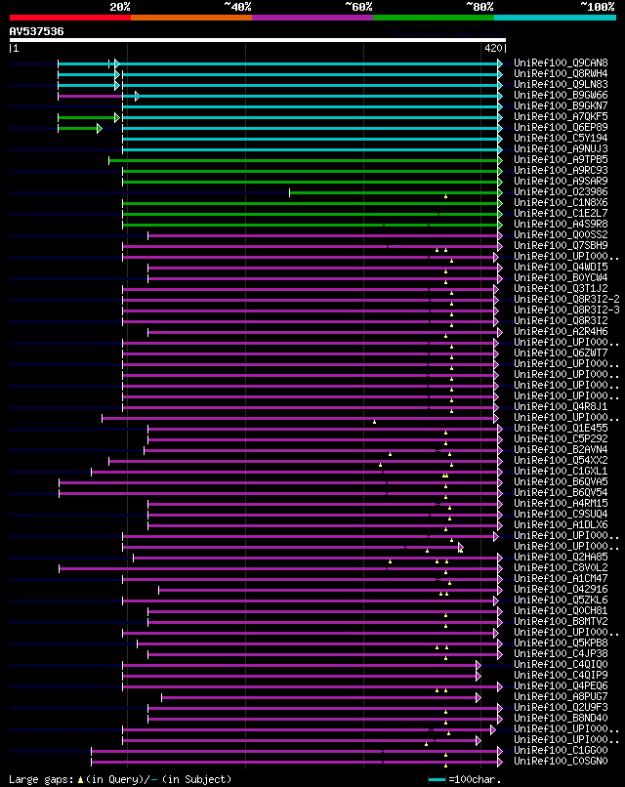Image resolution: width=625 pixels, height=787 pixels.
Task: Open hit UniRef100_Q9CAN8
Action: tap(561, 62)
